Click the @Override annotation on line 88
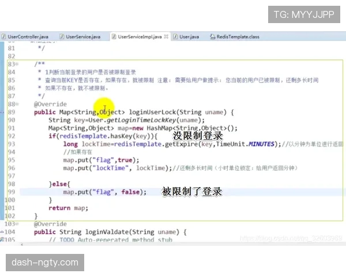The image size is (346, 277). pyautogui.click(x=50, y=104)
